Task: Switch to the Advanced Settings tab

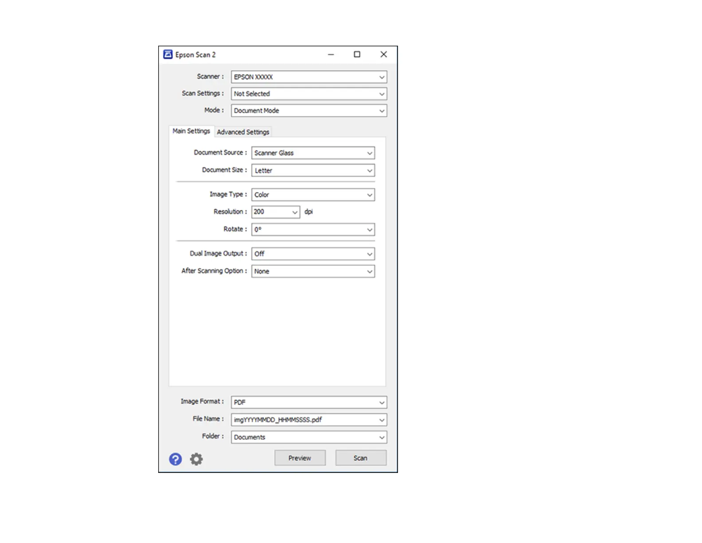Action: click(243, 132)
